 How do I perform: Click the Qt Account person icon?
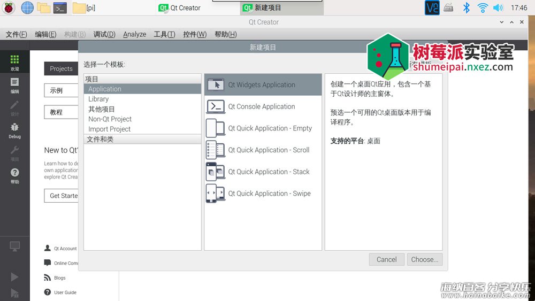(48, 248)
